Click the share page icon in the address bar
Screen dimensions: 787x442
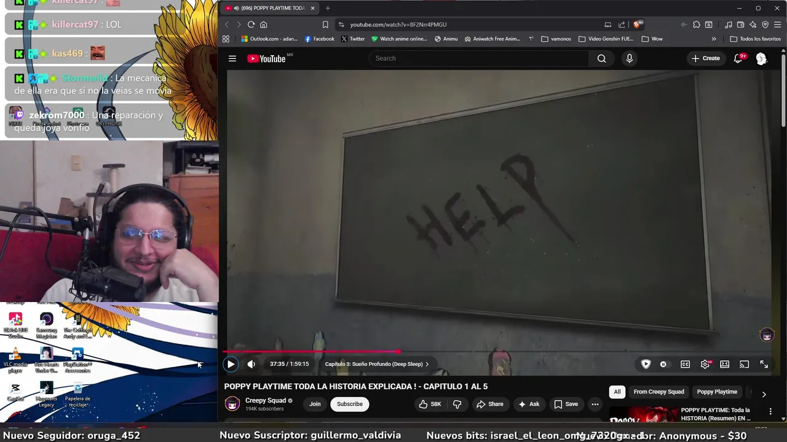click(x=622, y=25)
